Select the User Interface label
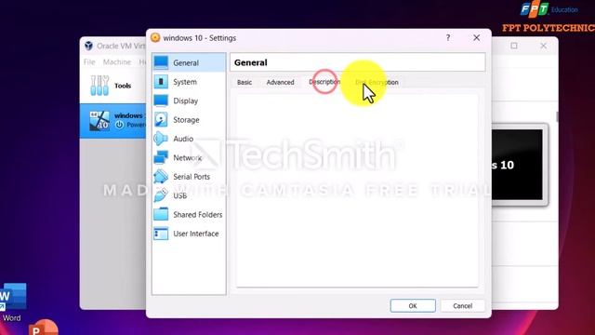The width and height of the screenshot is (595, 335). [196, 234]
